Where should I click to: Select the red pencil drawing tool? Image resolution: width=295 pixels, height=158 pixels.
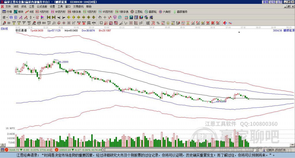click(x=4, y=23)
